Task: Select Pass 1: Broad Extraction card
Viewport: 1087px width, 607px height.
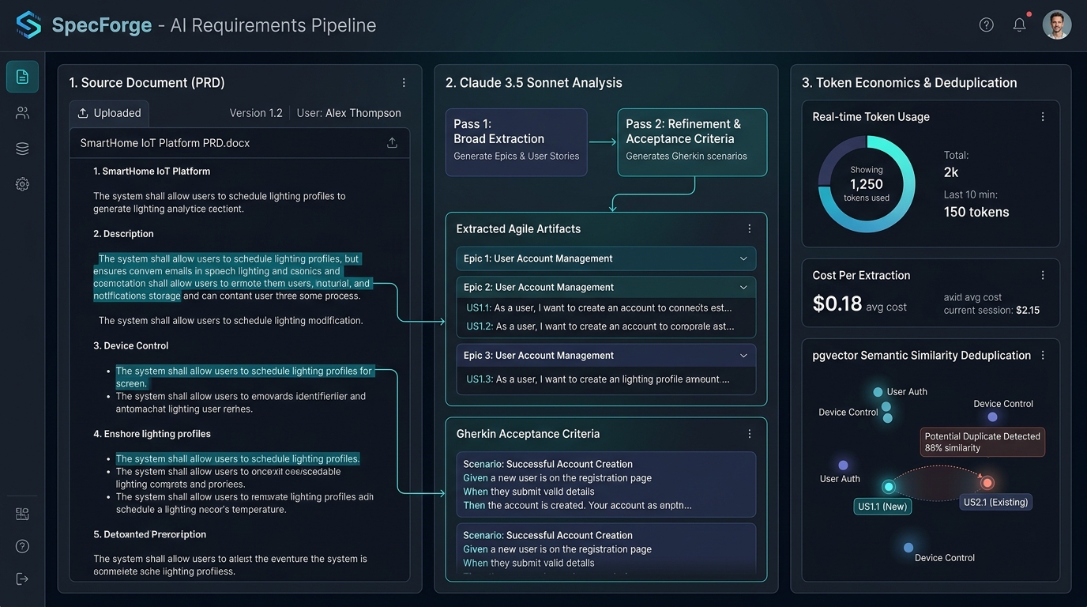Action: (517, 142)
